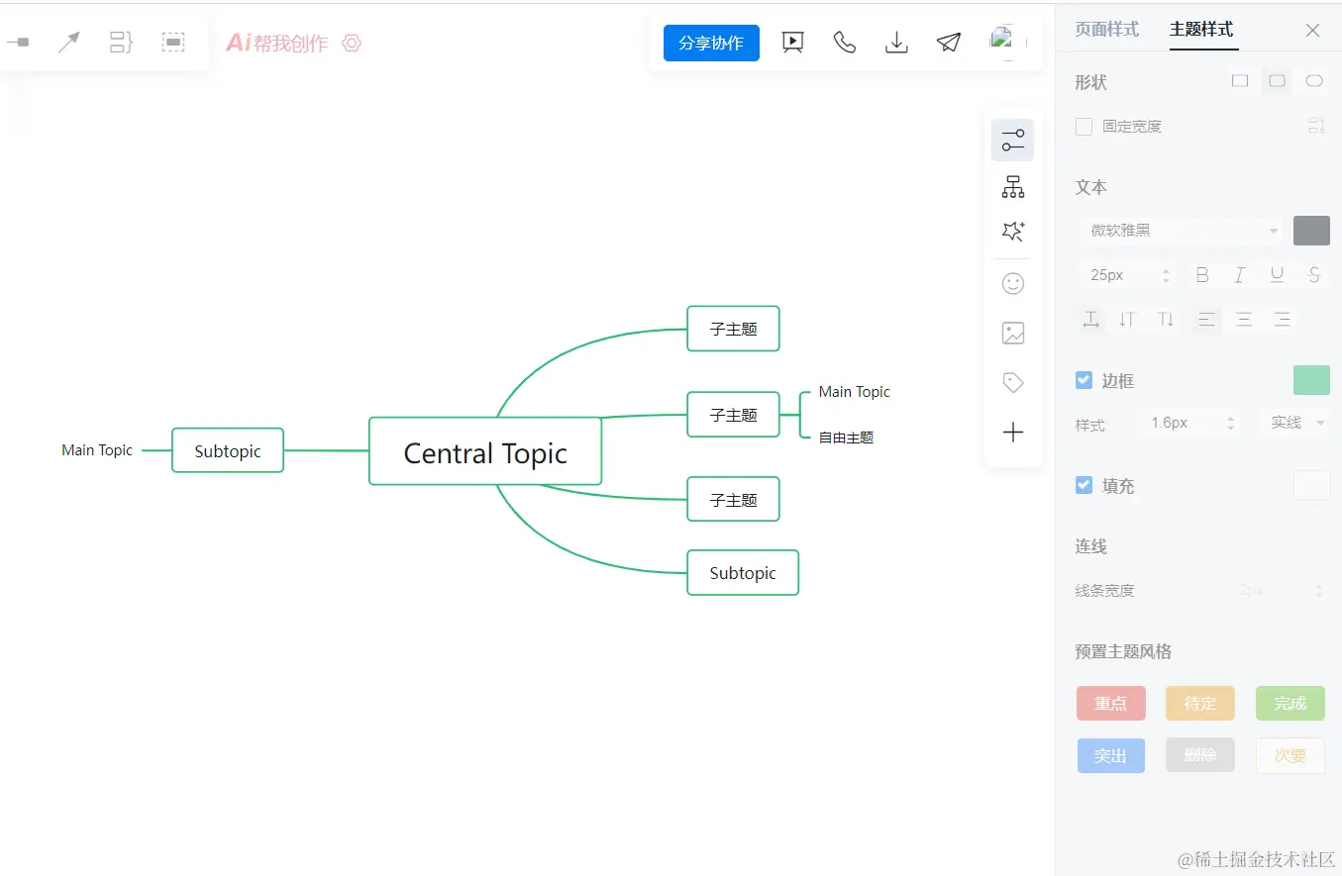Open the layout structure sidebar icon
Screen dimensions: 1342x876
click(x=1012, y=186)
